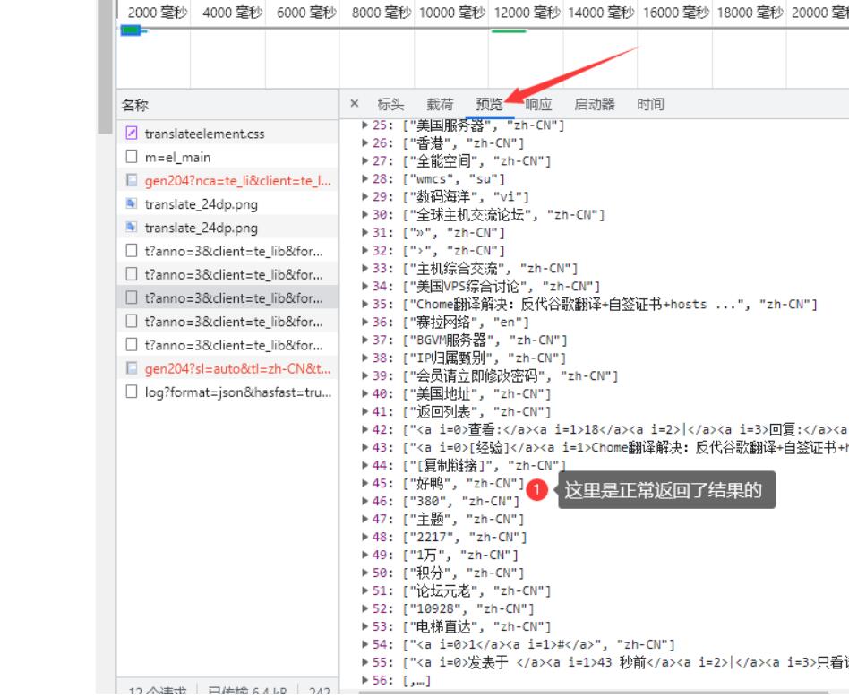
Task: Click the CSS icon of translateelement.css
Action: pos(131,133)
